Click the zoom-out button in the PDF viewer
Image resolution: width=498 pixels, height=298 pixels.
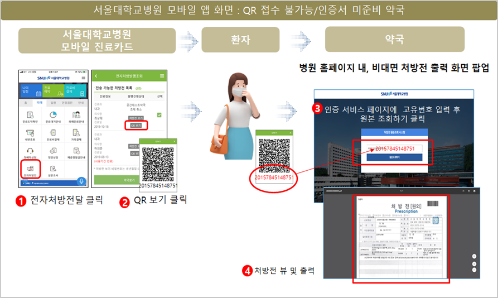pos(474,270)
